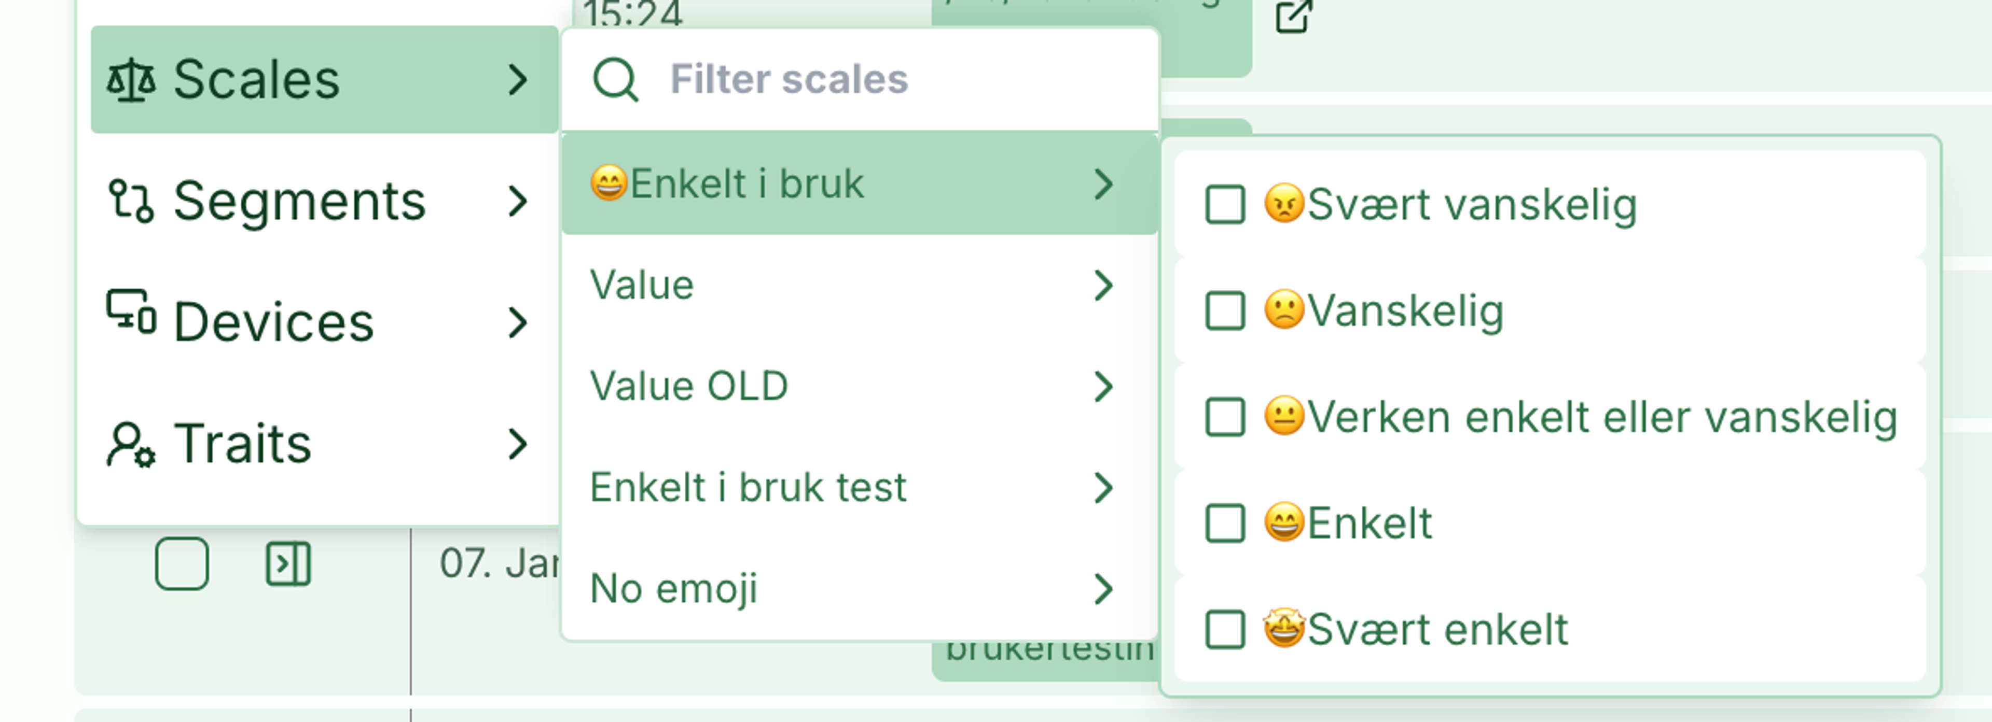This screenshot has height=722, width=1992.
Task: Click the Scales balance icon
Action: pos(131,80)
